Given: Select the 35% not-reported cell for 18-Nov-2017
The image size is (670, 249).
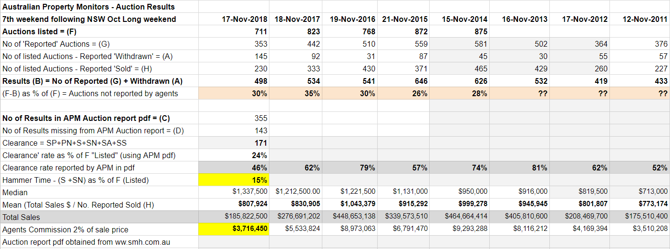Looking at the screenshot, I should 312,93.
